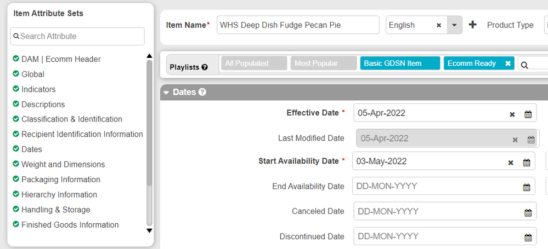Select Packaging Information attribute set
The width and height of the screenshot is (548, 249).
tap(61, 179)
